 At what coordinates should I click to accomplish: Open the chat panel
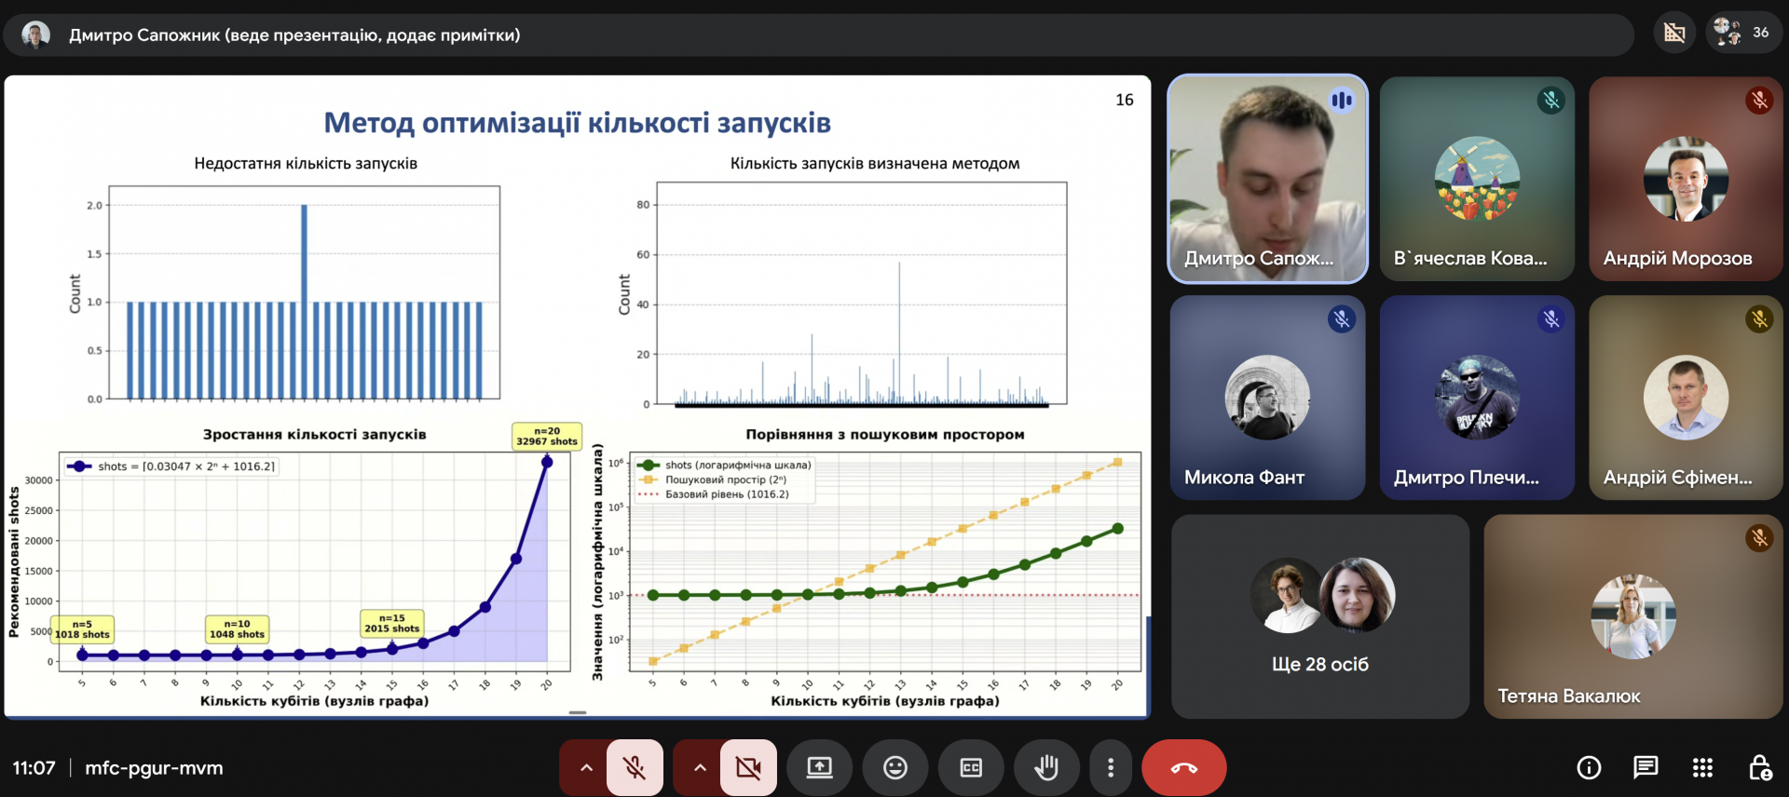pyautogui.click(x=1646, y=768)
